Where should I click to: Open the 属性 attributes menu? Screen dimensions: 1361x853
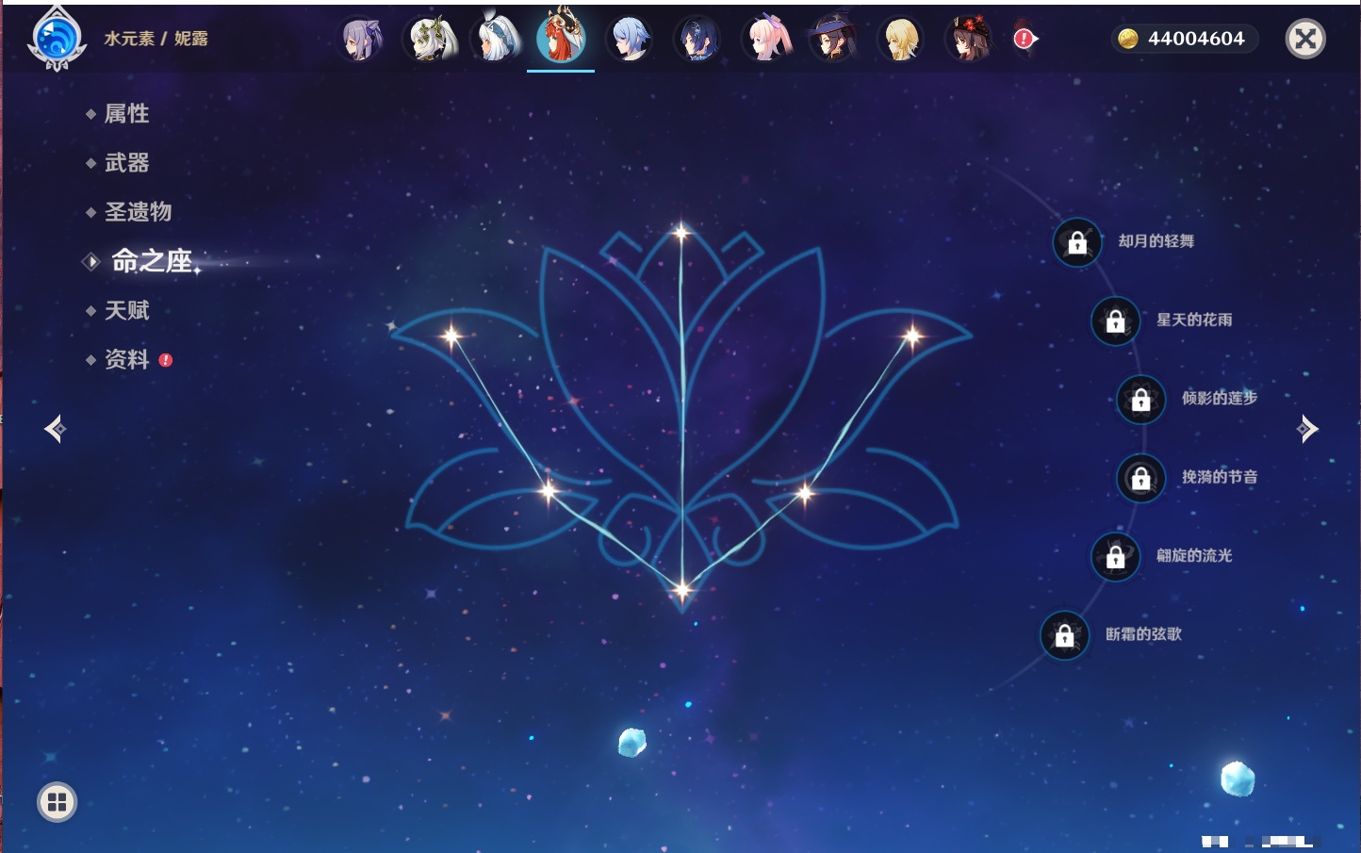126,114
